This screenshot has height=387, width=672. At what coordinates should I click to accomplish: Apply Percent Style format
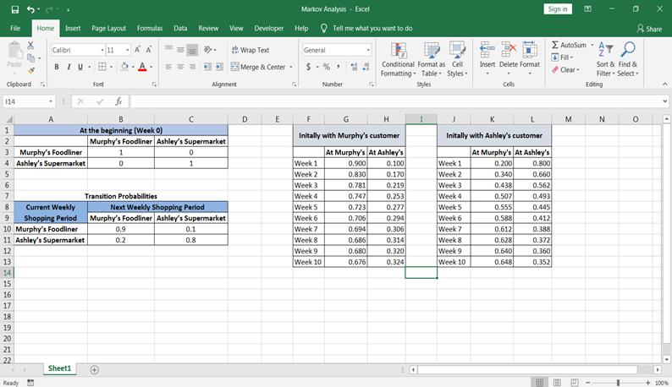click(327, 67)
